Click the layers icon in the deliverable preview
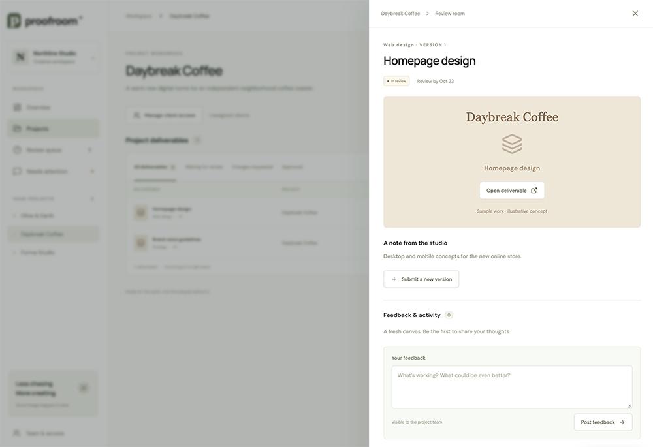The height and width of the screenshot is (447, 653). pyautogui.click(x=512, y=144)
